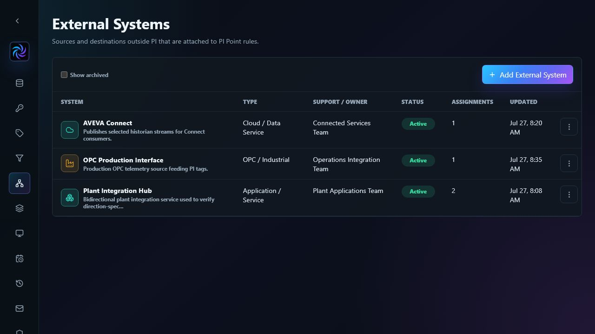595x334 pixels.
Task: Open the history icon in sidebar
Action: pyautogui.click(x=20, y=283)
